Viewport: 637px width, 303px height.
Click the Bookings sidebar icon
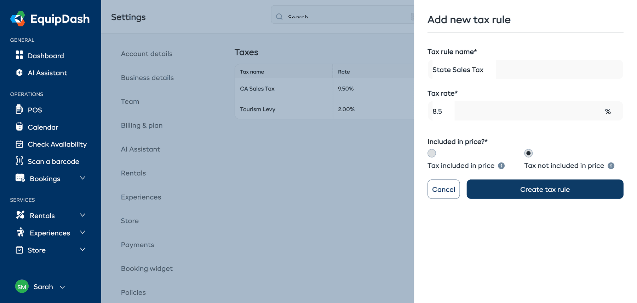click(x=20, y=178)
